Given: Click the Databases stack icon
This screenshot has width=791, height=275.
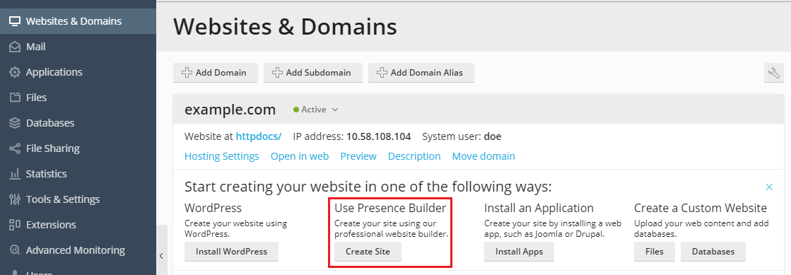Looking at the screenshot, I should point(15,123).
